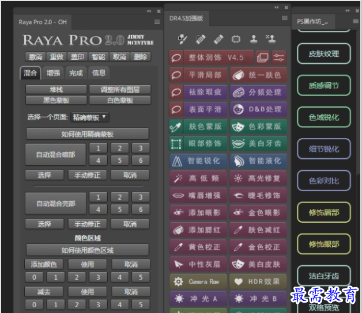Click 修饰唇部 in PS黑作坊 panel
The height and width of the screenshot is (313, 362).
pyautogui.click(x=324, y=212)
